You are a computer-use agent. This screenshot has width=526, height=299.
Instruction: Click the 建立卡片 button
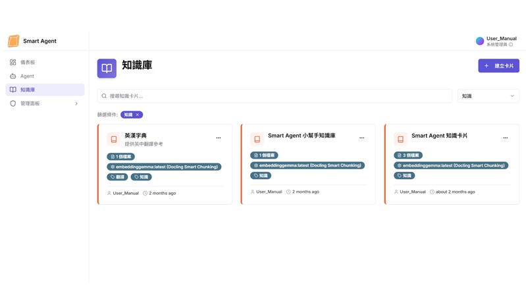click(498, 66)
